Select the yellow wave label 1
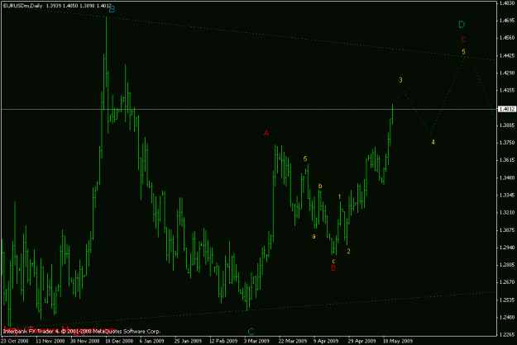 (340, 196)
